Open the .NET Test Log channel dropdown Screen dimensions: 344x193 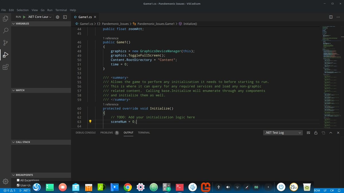(x=283, y=133)
